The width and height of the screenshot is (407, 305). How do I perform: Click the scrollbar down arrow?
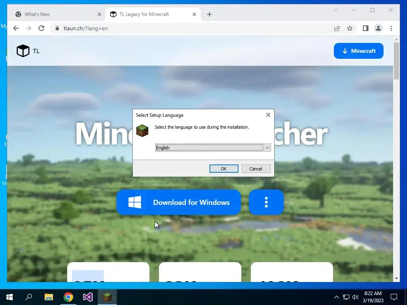point(396,278)
